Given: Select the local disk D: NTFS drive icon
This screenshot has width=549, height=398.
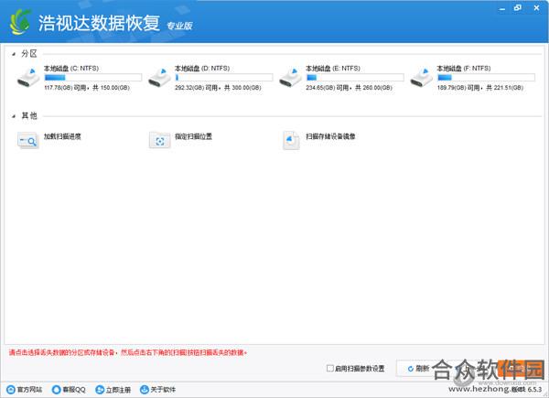Looking at the screenshot, I should [x=159, y=78].
